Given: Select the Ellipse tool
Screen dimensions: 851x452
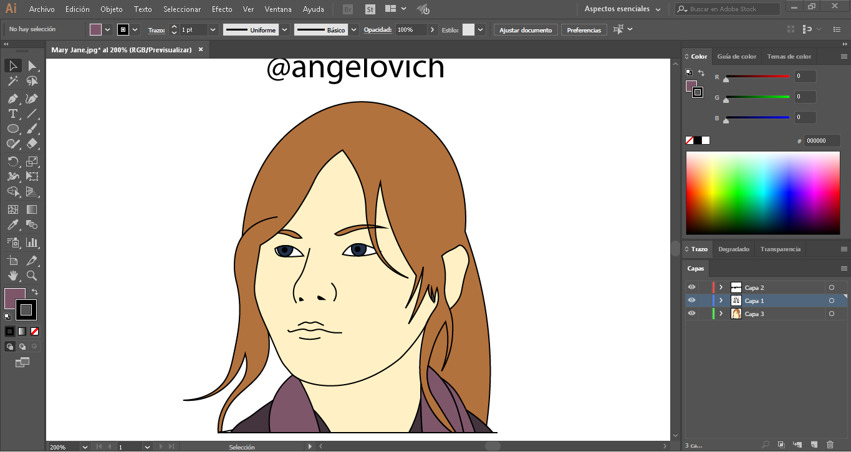Looking at the screenshot, I should pos(12,128).
